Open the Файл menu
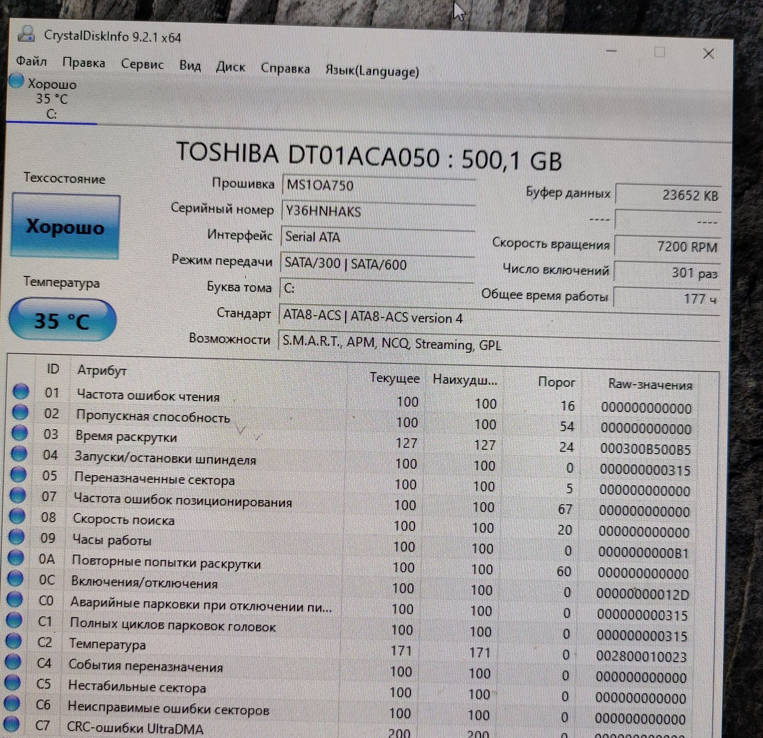The image size is (763, 738). point(31,62)
